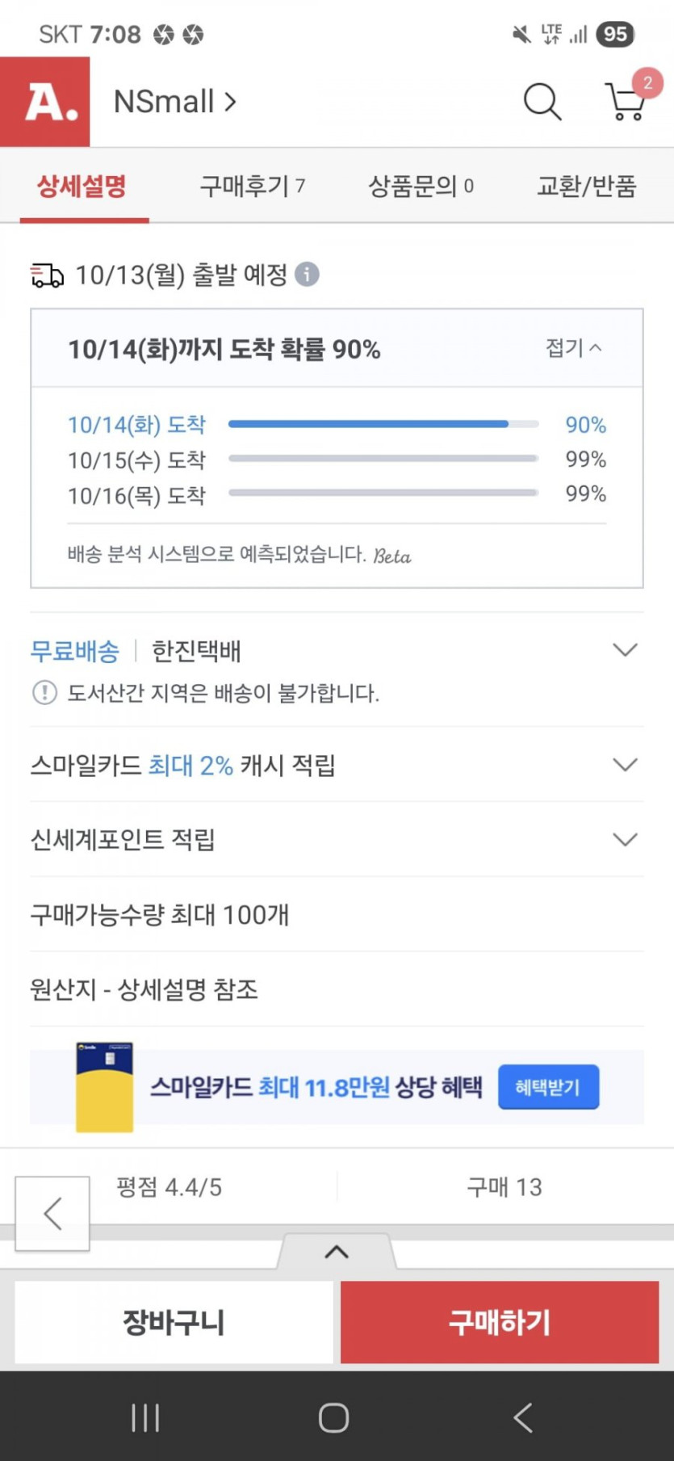Switch to the 구매후기 reviews tab
Screen dimensions: 674x1461
(252, 187)
